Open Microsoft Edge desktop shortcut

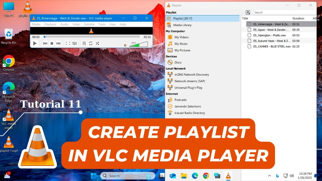(x=9, y=92)
